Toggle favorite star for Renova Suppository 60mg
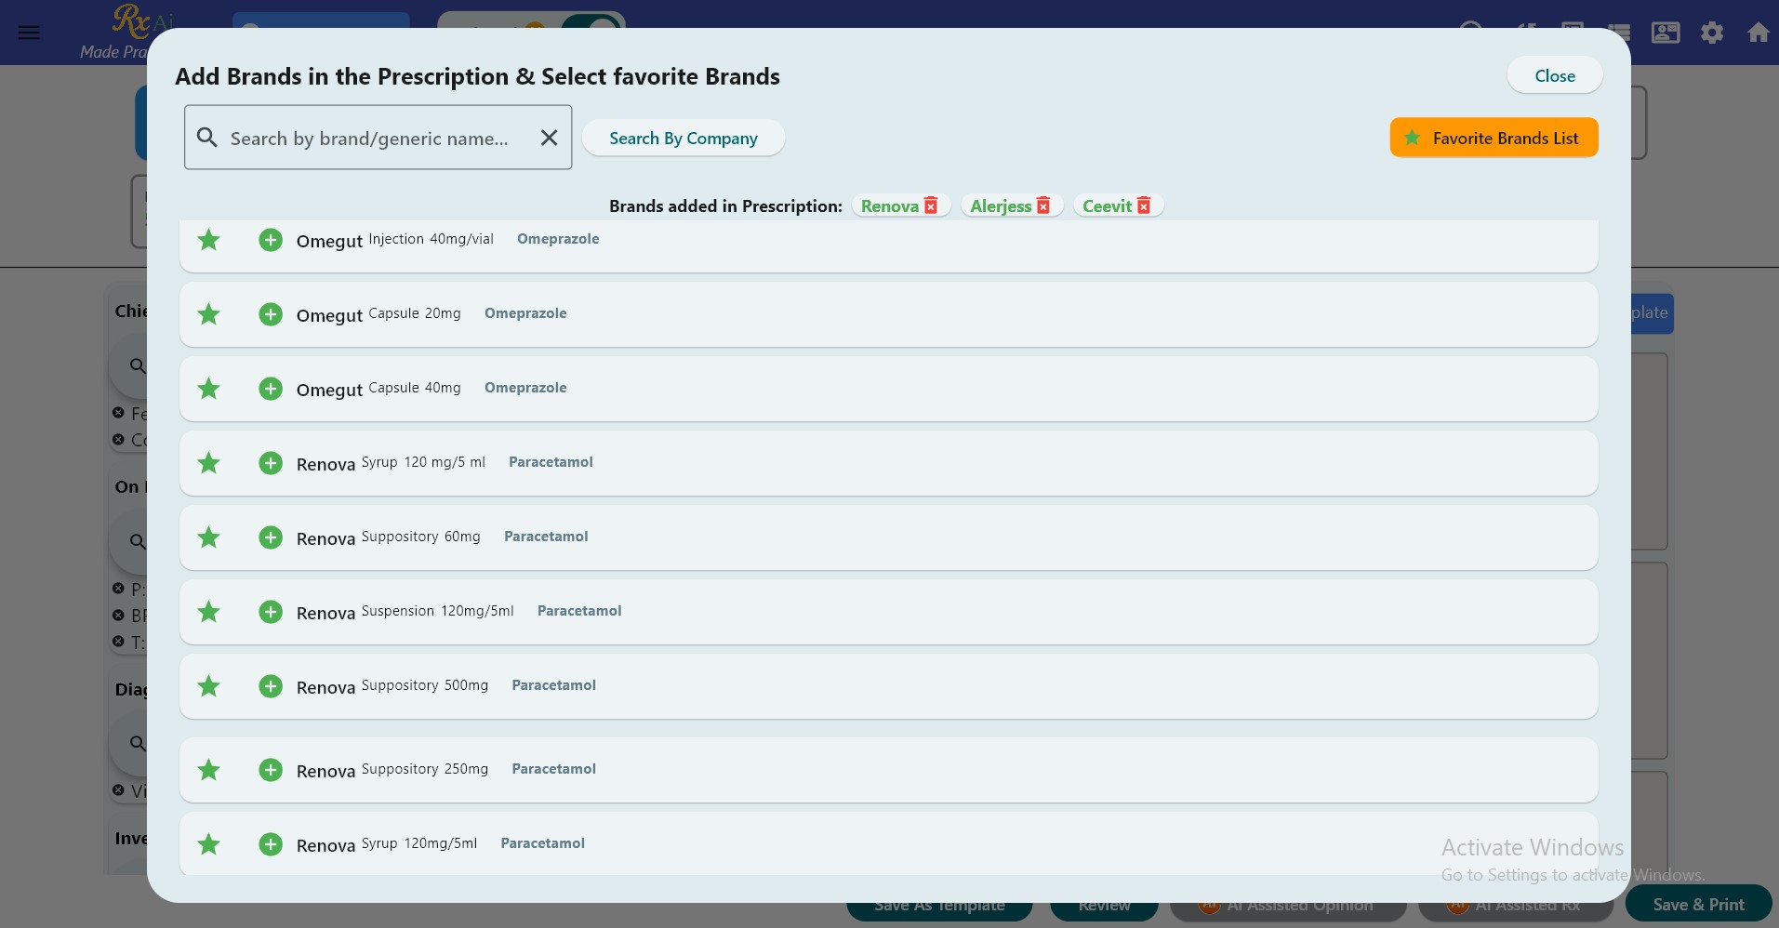This screenshot has width=1779, height=928. (209, 537)
